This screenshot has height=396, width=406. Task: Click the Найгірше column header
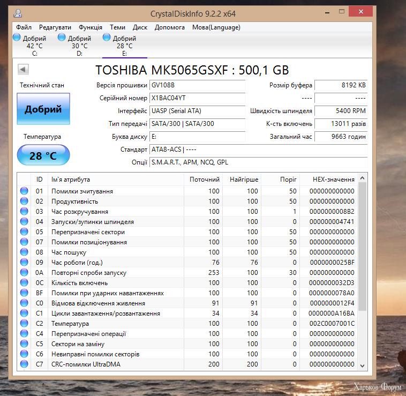[x=242, y=179]
